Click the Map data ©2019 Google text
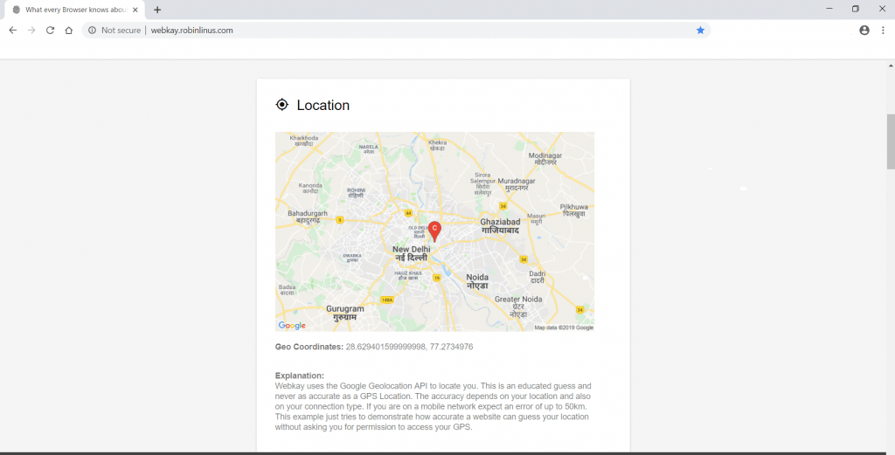This screenshot has height=455, width=895. (564, 327)
